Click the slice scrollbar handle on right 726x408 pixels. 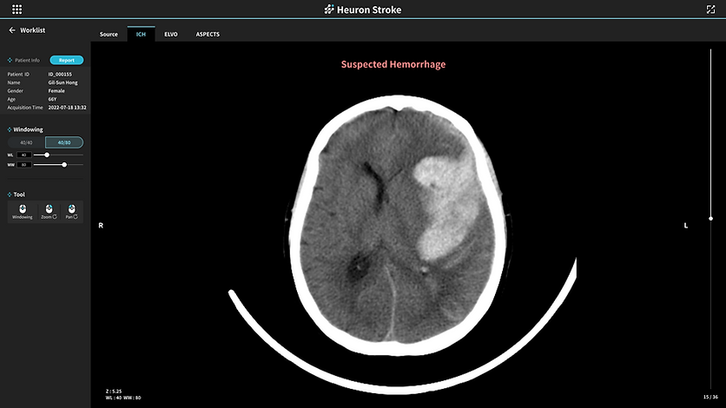pyautogui.click(x=710, y=219)
